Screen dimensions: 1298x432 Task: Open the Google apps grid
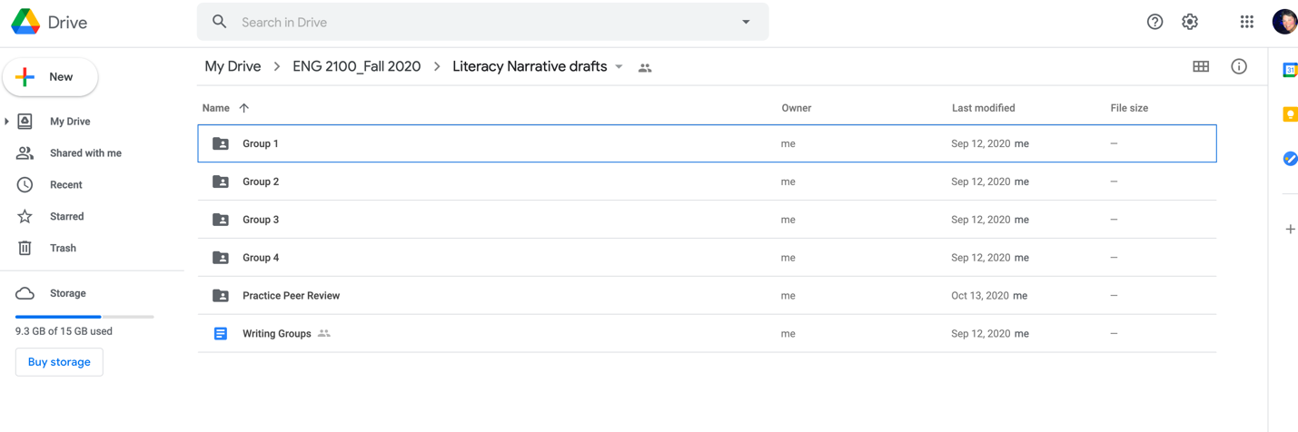pos(1246,22)
